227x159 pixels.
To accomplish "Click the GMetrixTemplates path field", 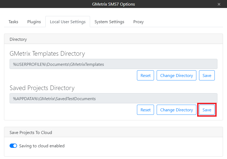I will (113, 64).
